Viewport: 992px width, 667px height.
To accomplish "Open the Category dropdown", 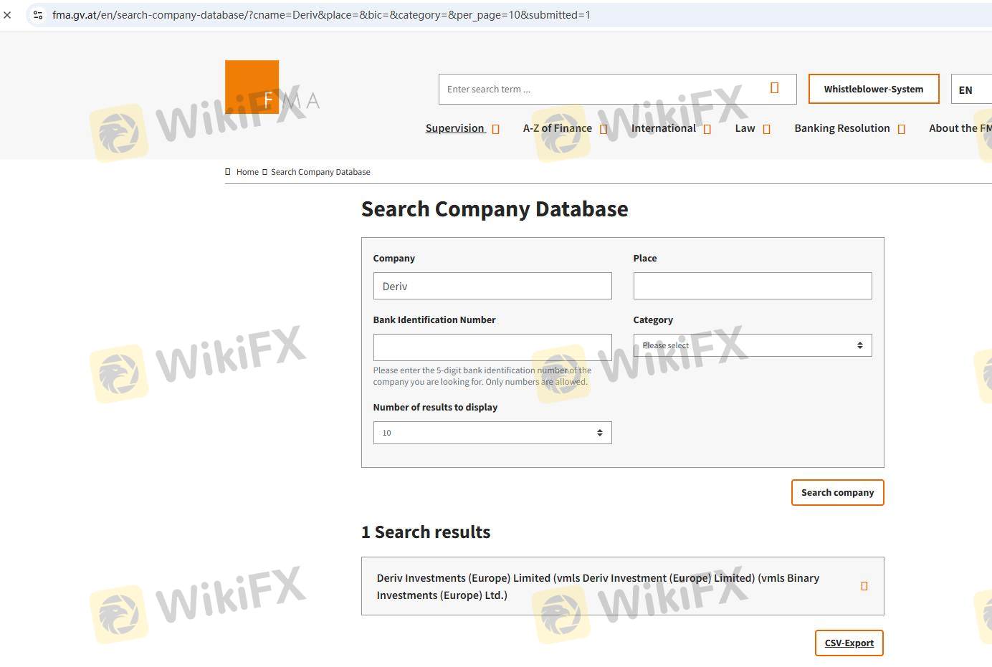I will [752, 345].
